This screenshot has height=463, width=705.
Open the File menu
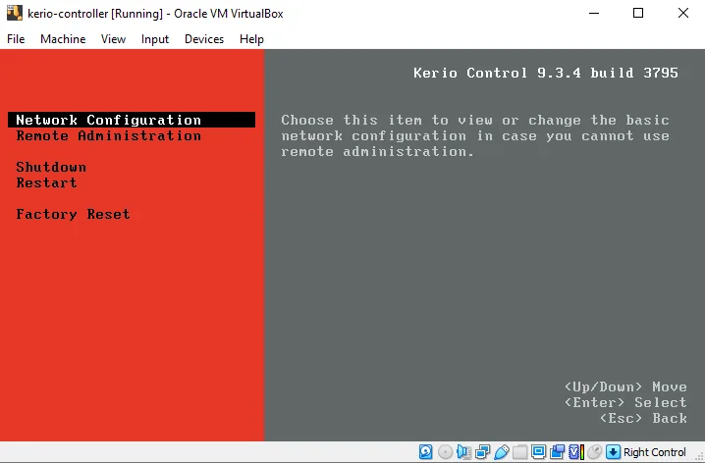16,39
